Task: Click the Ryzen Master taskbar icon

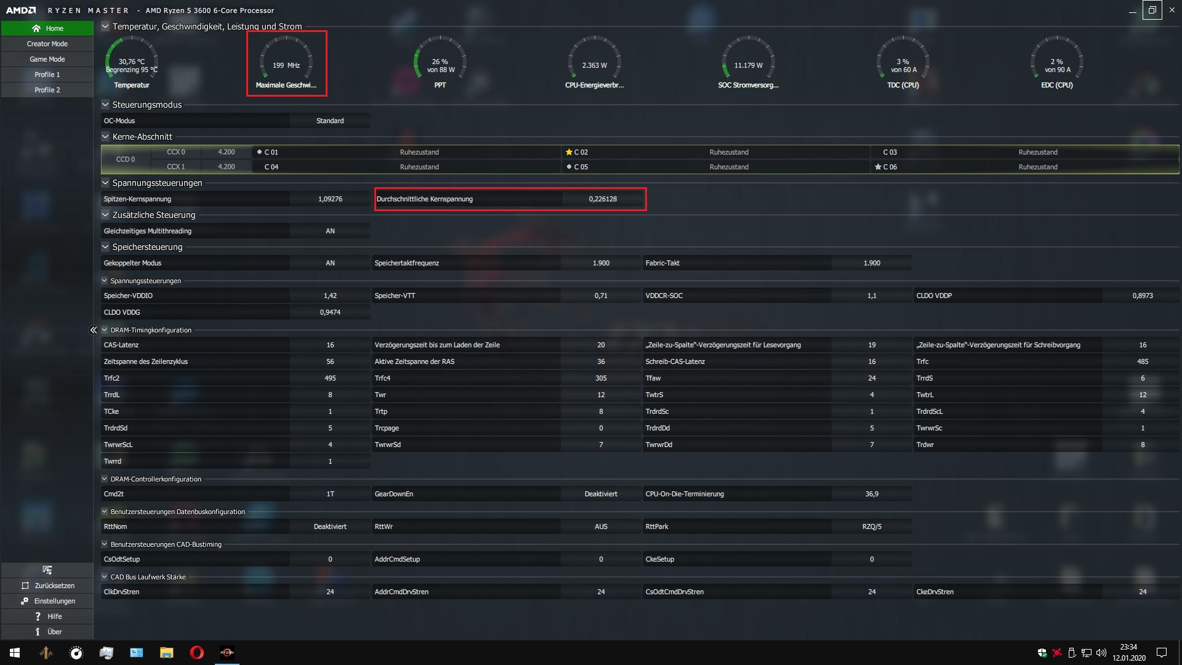Action: pyautogui.click(x=227, y=653)
